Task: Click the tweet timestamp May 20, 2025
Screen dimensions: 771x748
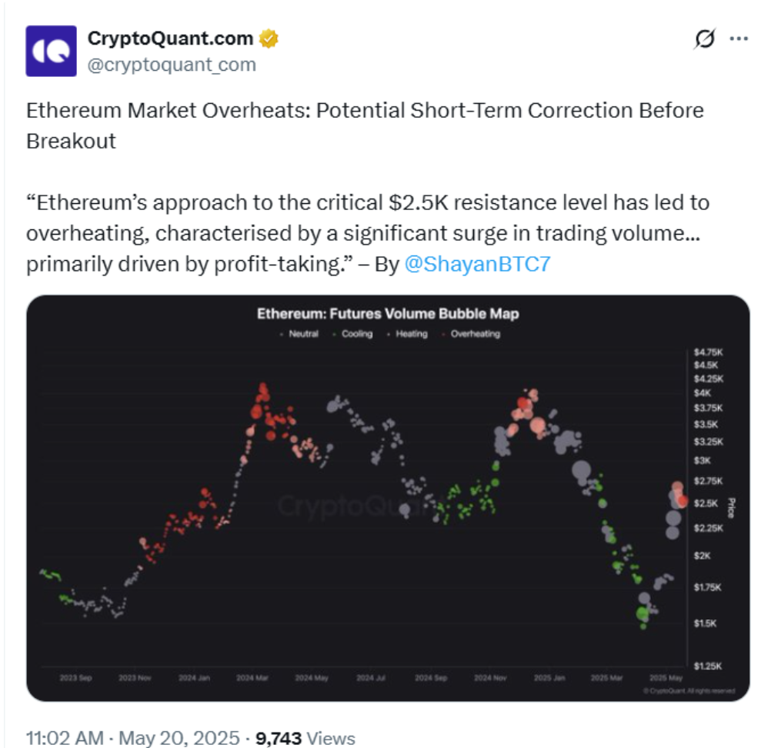Action: [179, 738]
